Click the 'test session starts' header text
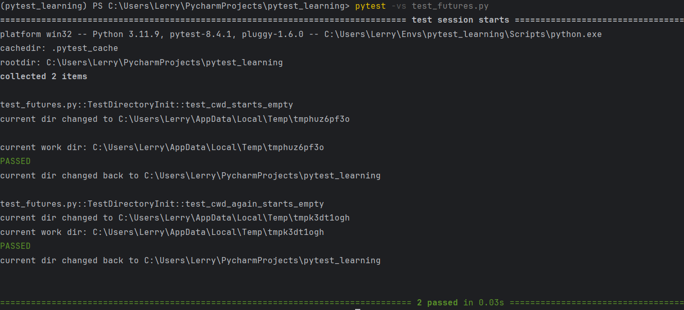 460,20
